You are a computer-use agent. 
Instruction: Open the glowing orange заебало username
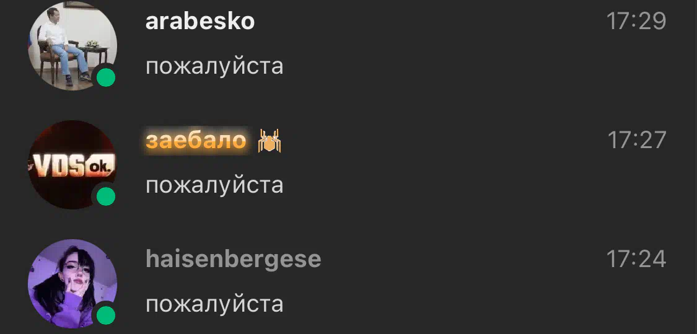pyautogui.click(x=196, y=141)
